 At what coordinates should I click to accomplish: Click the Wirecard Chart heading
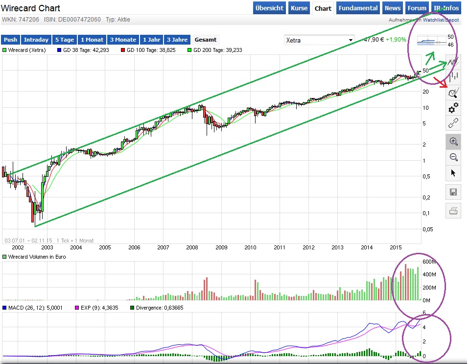click(x=30, y=8)
